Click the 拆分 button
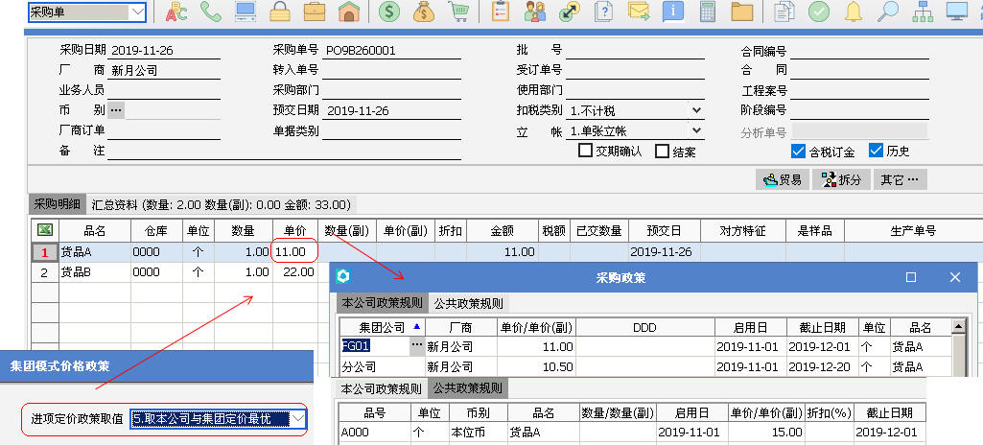Image resolution: width=983 pixels, height=445 pixels. (x=841, y=179)
